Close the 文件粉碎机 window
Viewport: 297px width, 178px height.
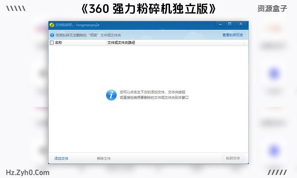241,24
